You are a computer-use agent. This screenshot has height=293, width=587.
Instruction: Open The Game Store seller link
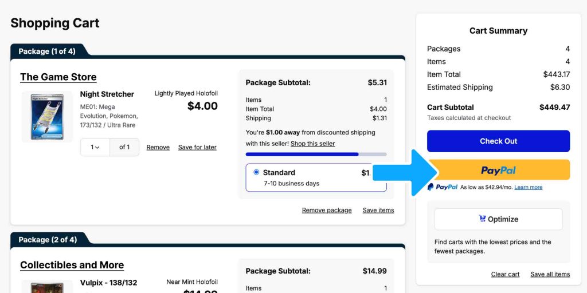click(x=58, y=77)
